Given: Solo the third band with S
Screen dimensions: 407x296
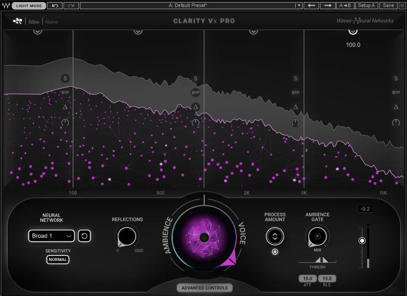Looking at the screenshot, I should pyautogui.click(x=295, y=78).
